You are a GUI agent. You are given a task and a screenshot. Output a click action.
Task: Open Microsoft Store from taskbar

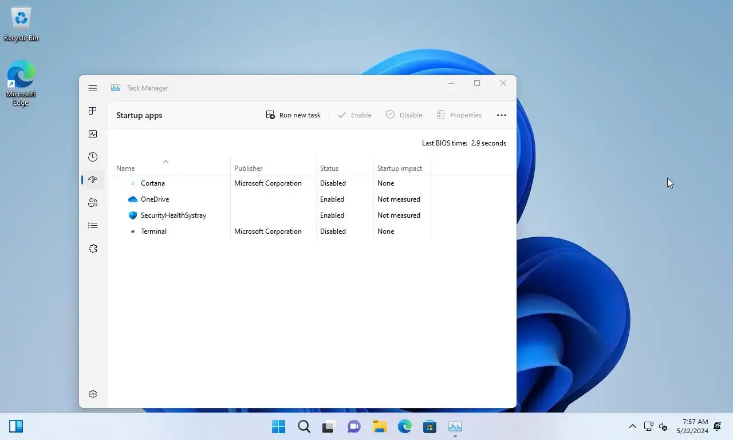[x=429, y=426]
